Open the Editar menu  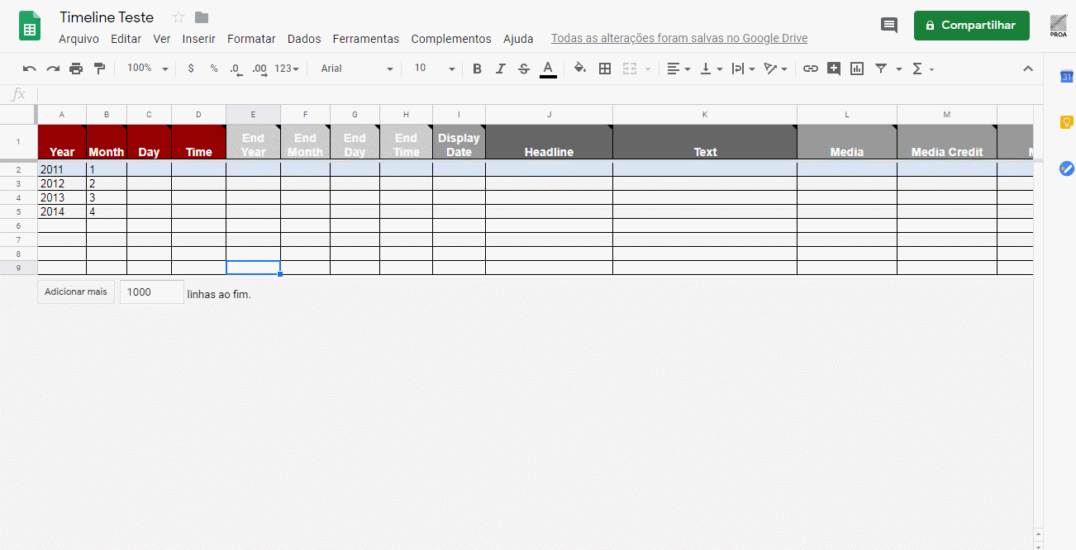pos(126,39)
